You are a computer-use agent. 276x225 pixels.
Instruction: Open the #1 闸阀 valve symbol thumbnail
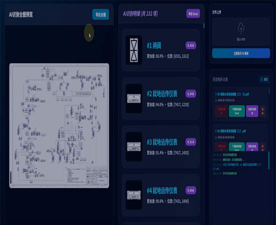(x=134, y=50)
